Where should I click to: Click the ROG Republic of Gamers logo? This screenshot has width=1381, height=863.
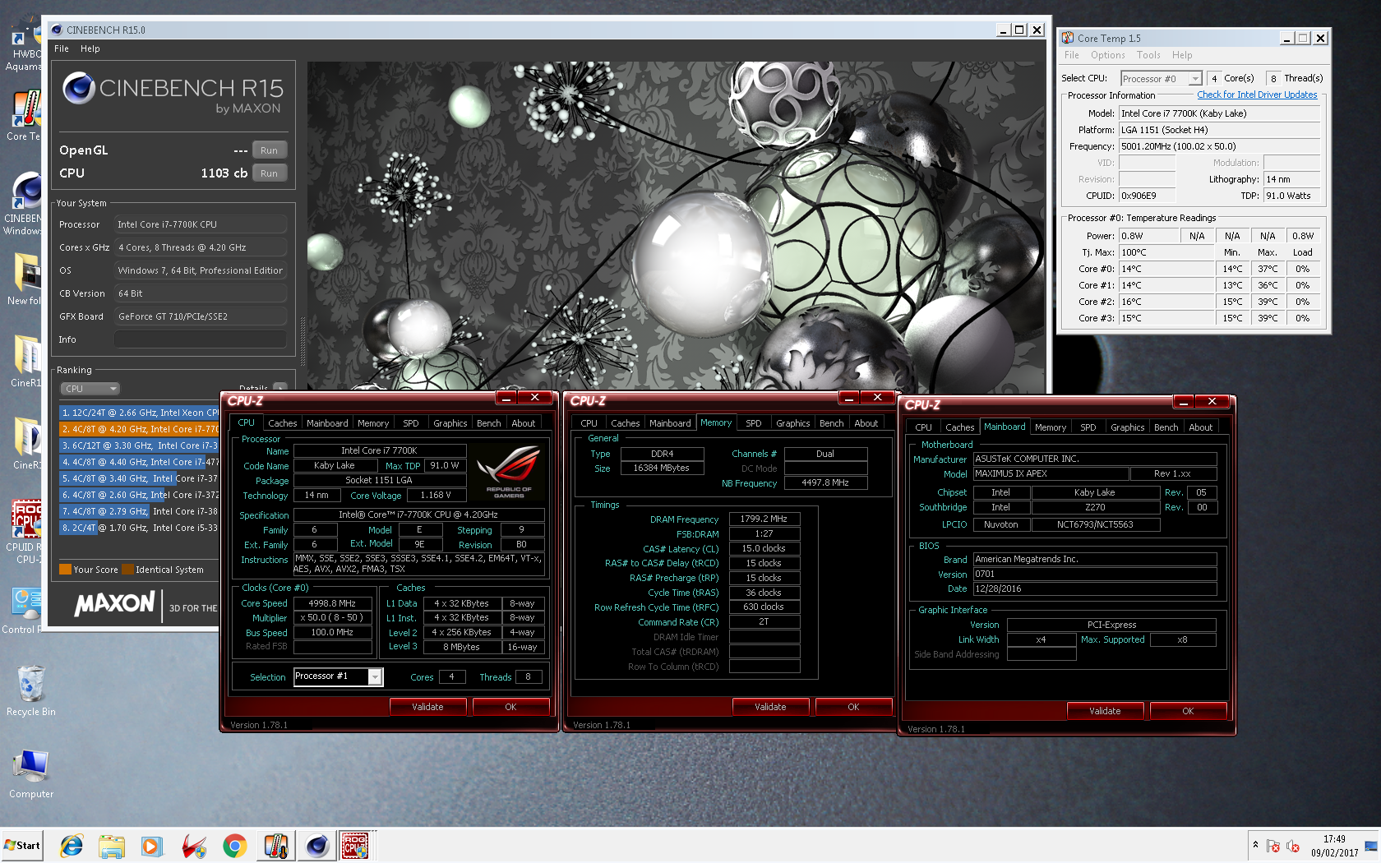click(x=509, y=471)
